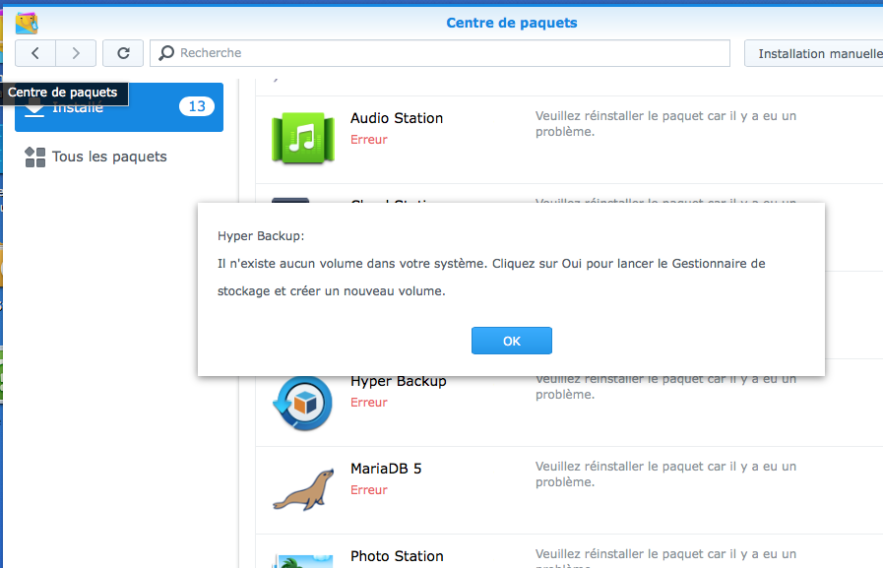Click the 13 installed packages badge
The height and width of the screenshot is (568, 883).
point(197,106)
